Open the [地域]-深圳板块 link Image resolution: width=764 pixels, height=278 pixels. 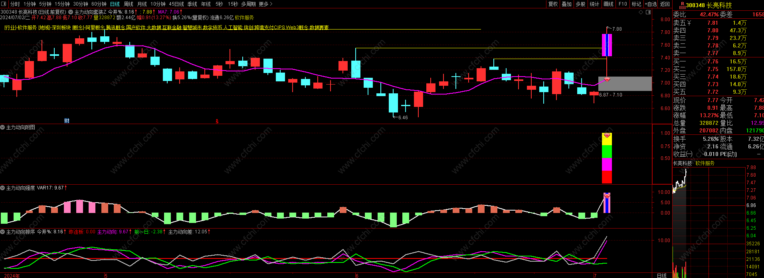pyautogui.click(x=55, y=28)
